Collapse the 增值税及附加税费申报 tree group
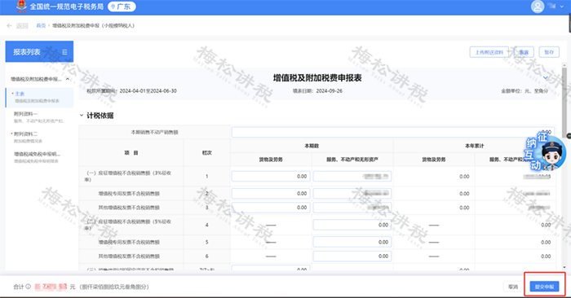This screenshot has width=571, height=298. [68, 79]
